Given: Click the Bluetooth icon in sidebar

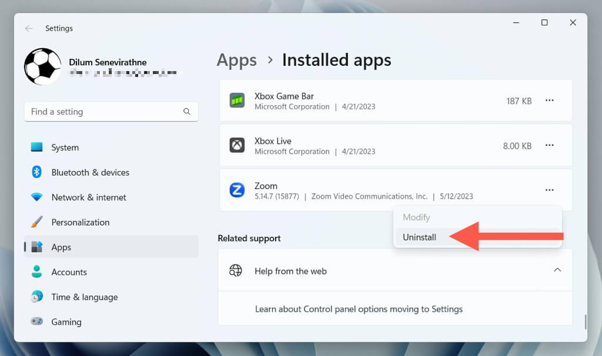Looking at the screenshot, I should pos(36,172).
